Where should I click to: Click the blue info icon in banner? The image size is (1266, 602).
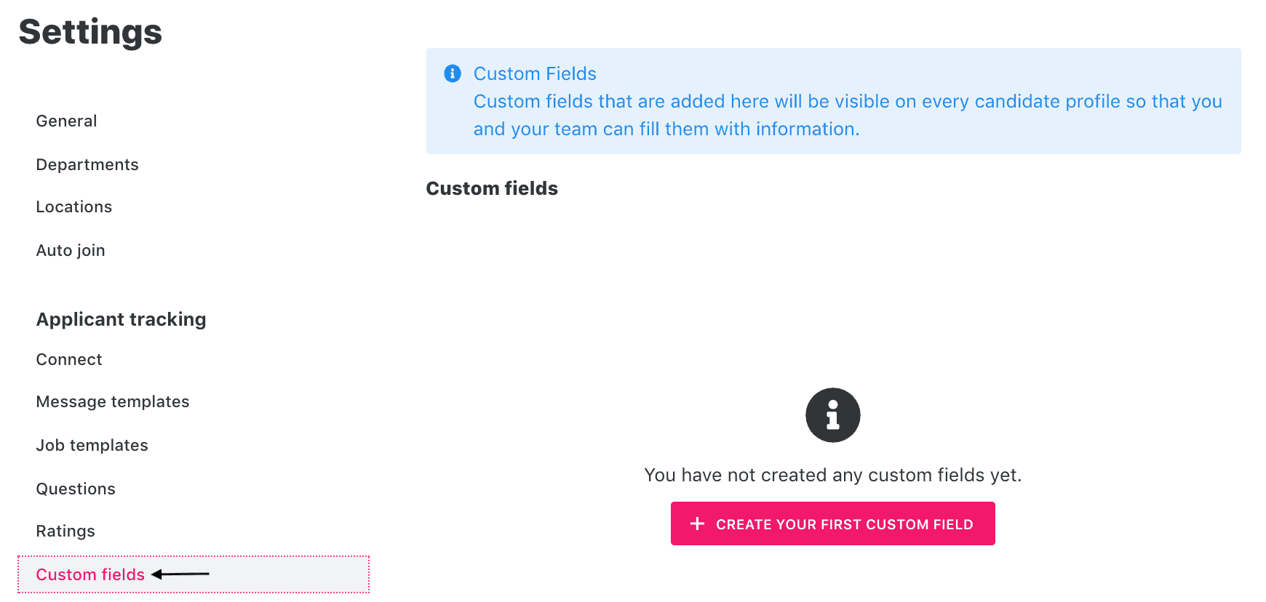click(x=453, y=73)
